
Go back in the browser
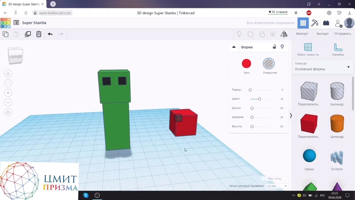5,13
